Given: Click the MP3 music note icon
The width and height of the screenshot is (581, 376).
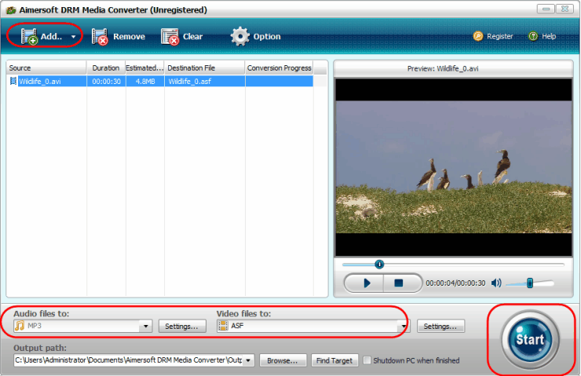Looking at the screenshot, I should point(20,326).
